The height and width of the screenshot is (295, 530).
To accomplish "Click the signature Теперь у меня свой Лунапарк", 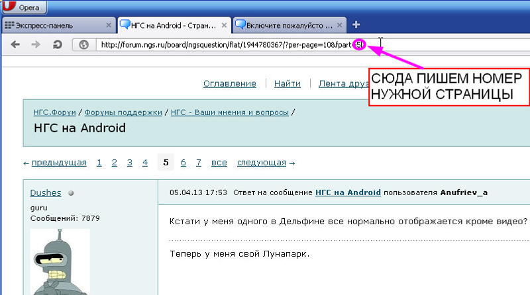I will (x=240, y=254).
